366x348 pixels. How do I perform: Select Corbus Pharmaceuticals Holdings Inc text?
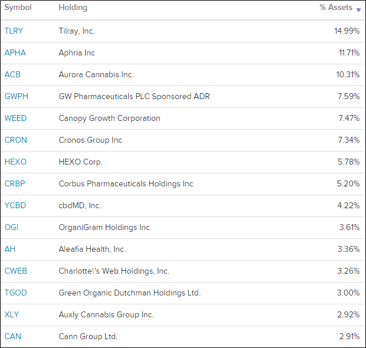click(x=126, y=183)
